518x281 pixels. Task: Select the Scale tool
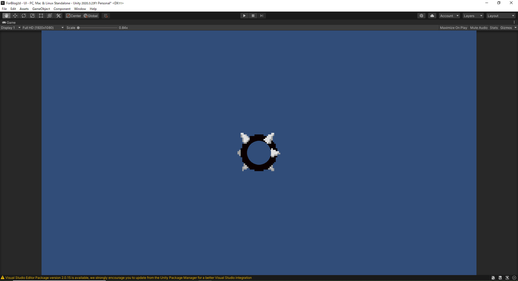[32, 16]
